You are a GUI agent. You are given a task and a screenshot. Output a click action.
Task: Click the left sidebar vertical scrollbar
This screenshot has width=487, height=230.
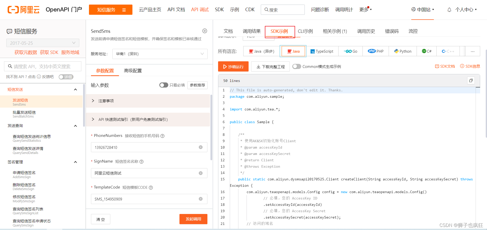pyautogui.click(x=84, y=106)
